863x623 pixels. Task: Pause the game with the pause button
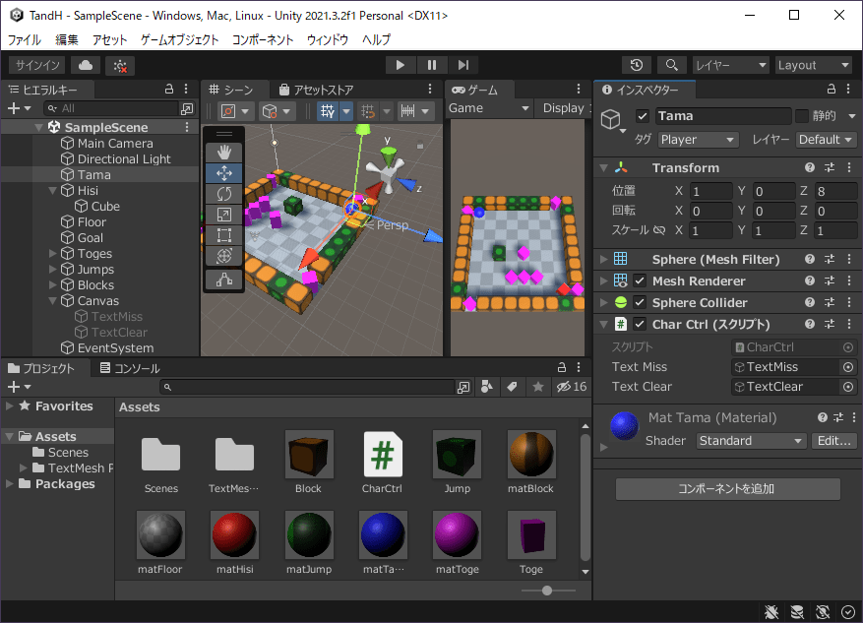click(x=431, y=65)
